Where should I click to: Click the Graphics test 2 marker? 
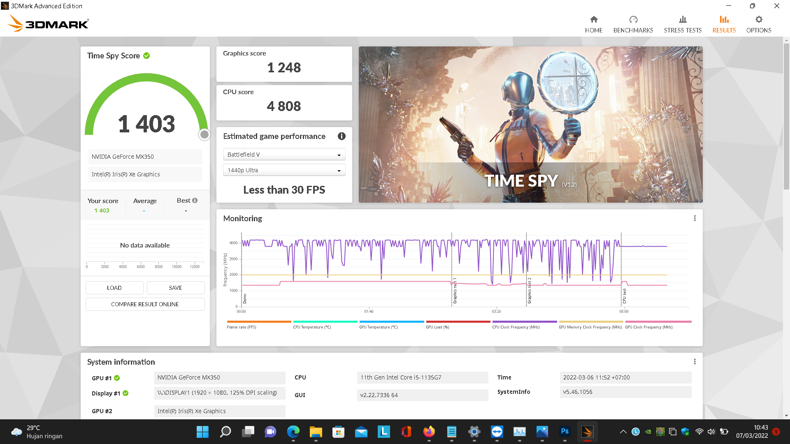click(x=530, y=291)
